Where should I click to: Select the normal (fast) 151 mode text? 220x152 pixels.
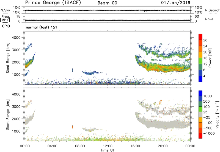point(42,27)
